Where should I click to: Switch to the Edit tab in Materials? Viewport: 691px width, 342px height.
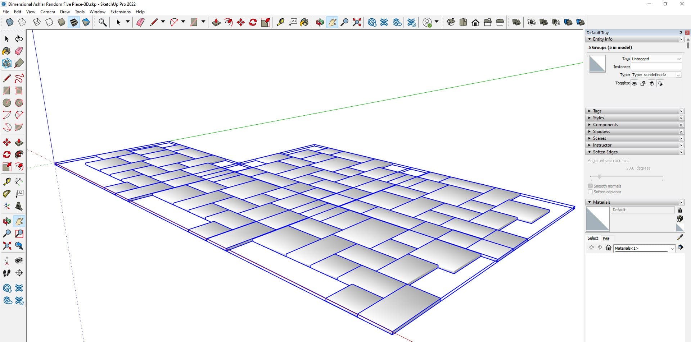coord(606,239)
